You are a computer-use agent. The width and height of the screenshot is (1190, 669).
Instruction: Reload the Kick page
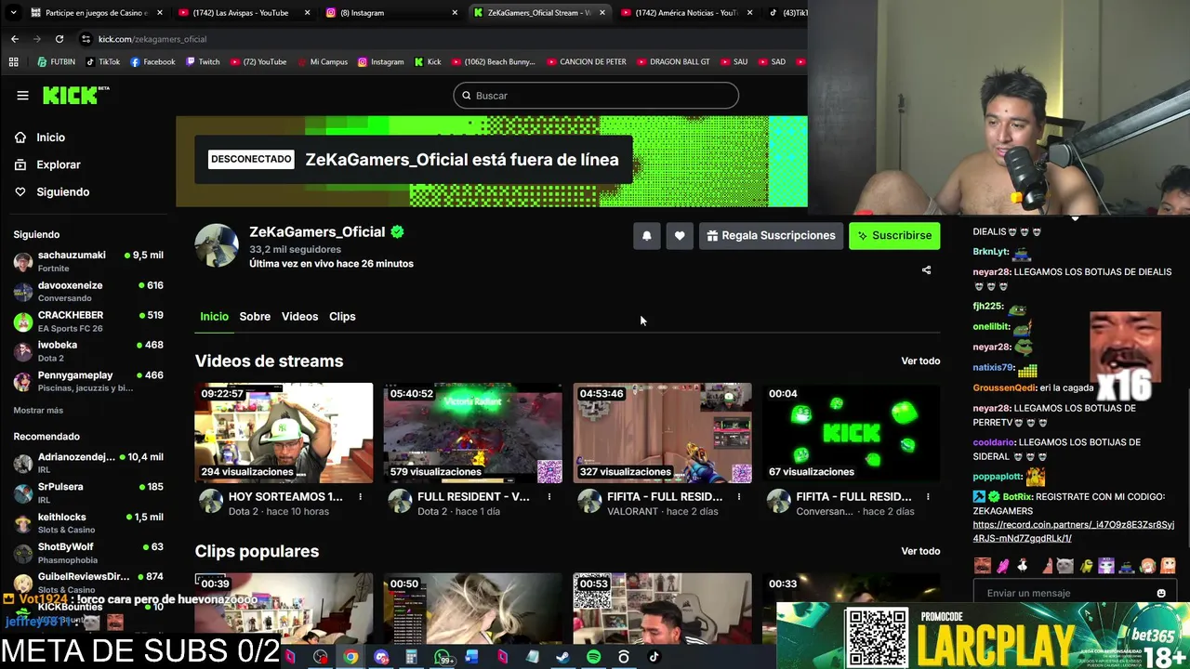click(x=59, y=39)
